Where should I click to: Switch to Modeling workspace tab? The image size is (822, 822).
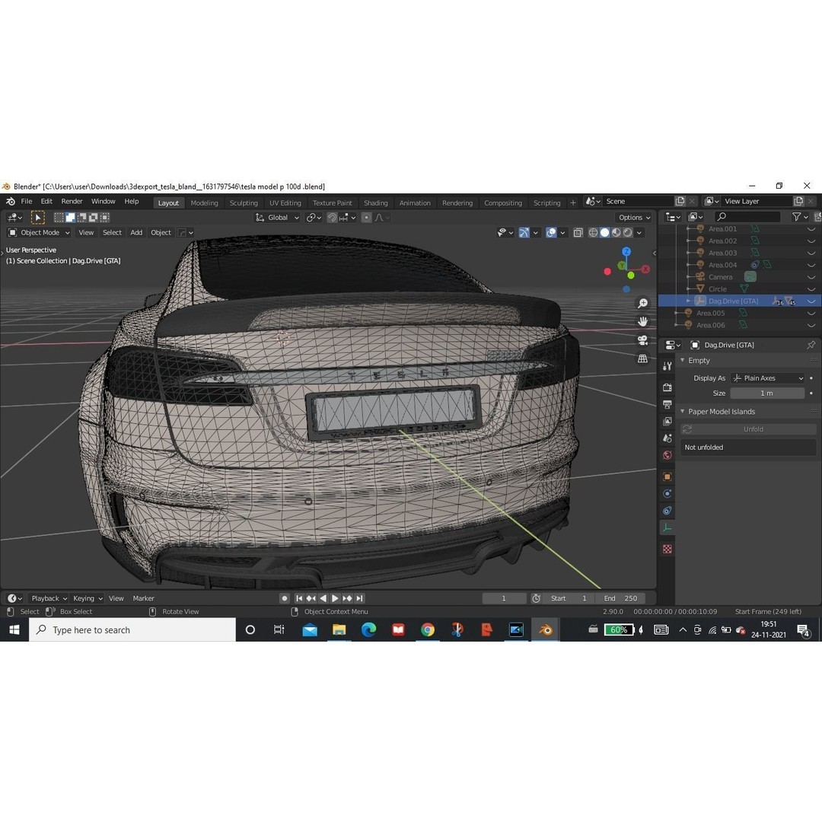coord(204,203)
